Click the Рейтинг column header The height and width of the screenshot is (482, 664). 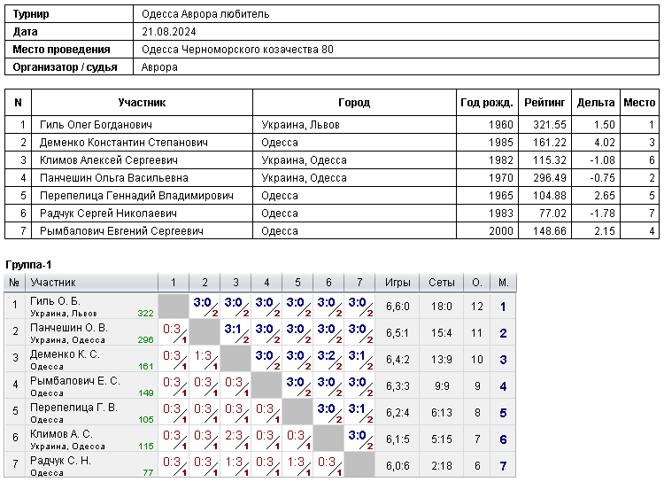(544, 103)
